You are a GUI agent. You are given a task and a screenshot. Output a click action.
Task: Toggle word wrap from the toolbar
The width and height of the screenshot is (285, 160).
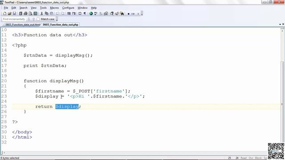[80, 14]
